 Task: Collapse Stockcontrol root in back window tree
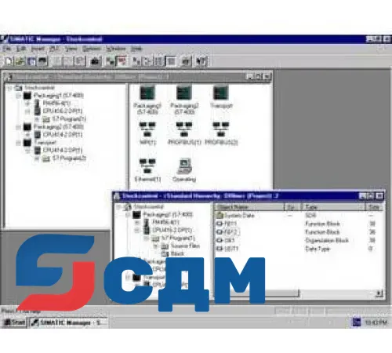pyautogui.click(x=9, y=88)
